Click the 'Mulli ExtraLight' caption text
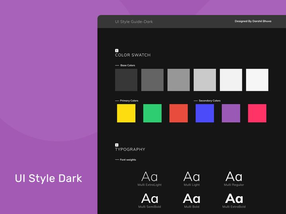This screenshot has width=286, height=214. point(150,185)
